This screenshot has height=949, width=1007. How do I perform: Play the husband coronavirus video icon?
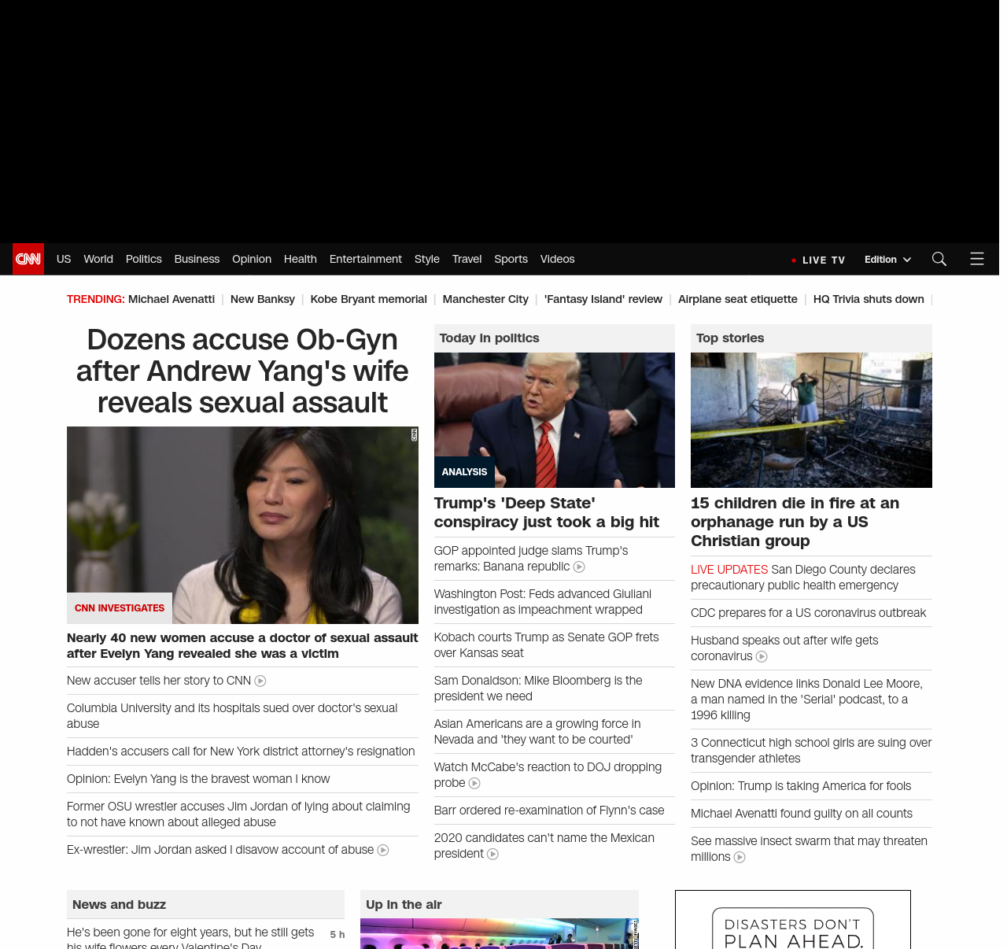click(762, 657)
